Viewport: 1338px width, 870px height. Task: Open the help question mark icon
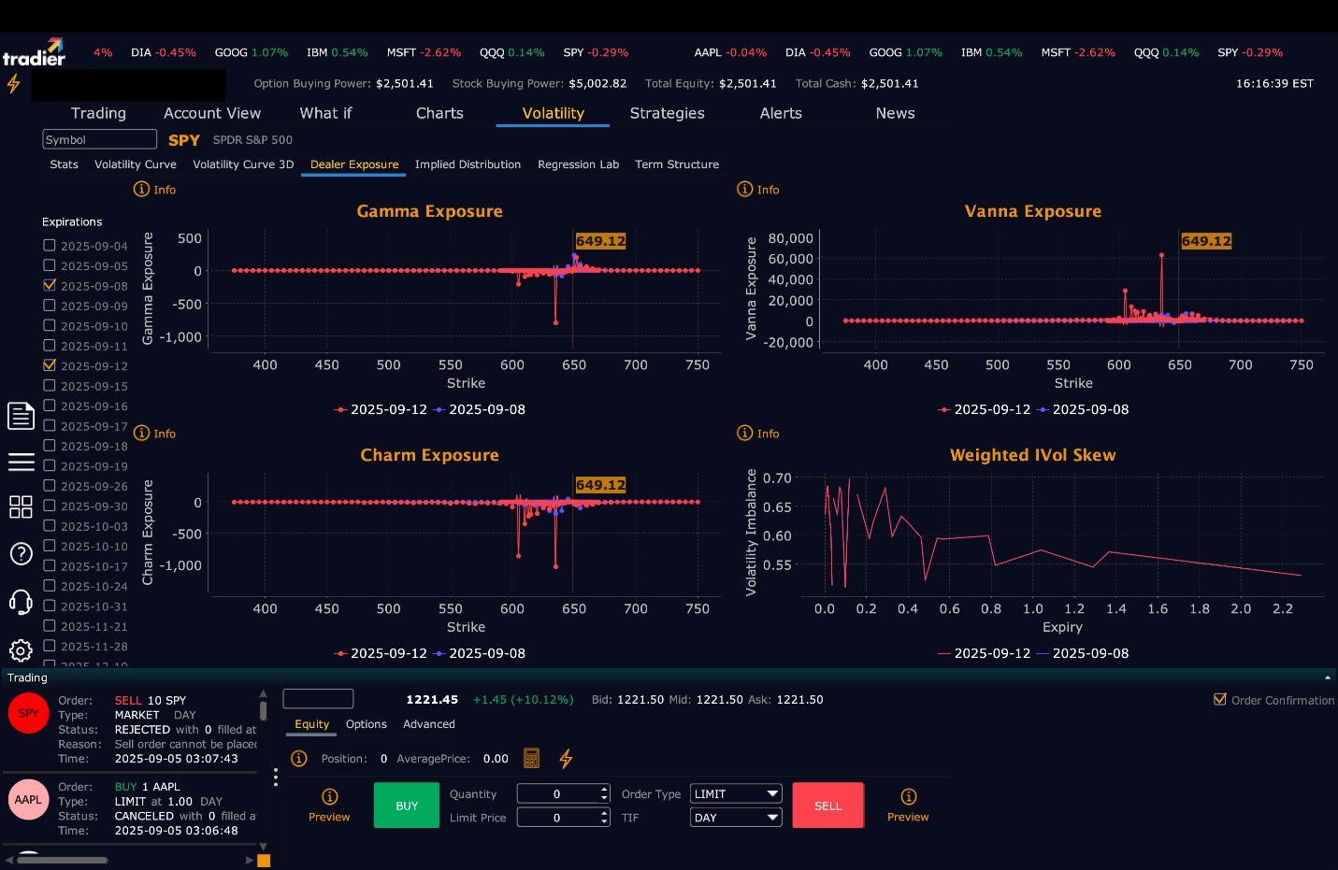[21, 553]
